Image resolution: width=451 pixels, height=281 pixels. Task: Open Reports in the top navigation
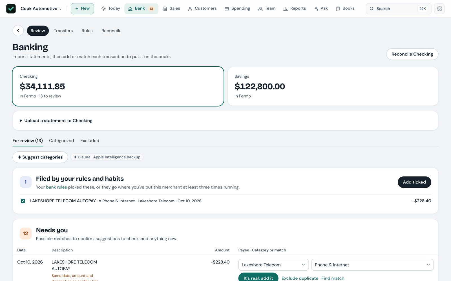point(295,9)
